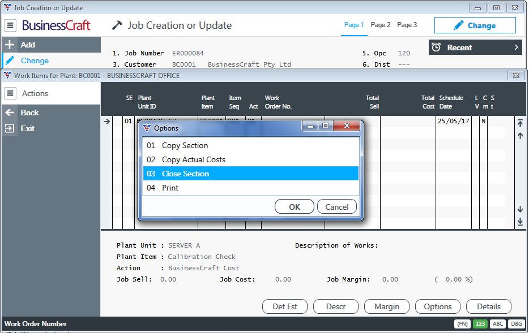Select option 04 Print

(251, 188)
